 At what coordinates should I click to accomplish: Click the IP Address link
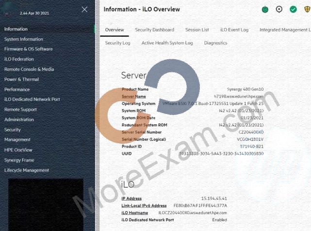click(x=131, y=198)
